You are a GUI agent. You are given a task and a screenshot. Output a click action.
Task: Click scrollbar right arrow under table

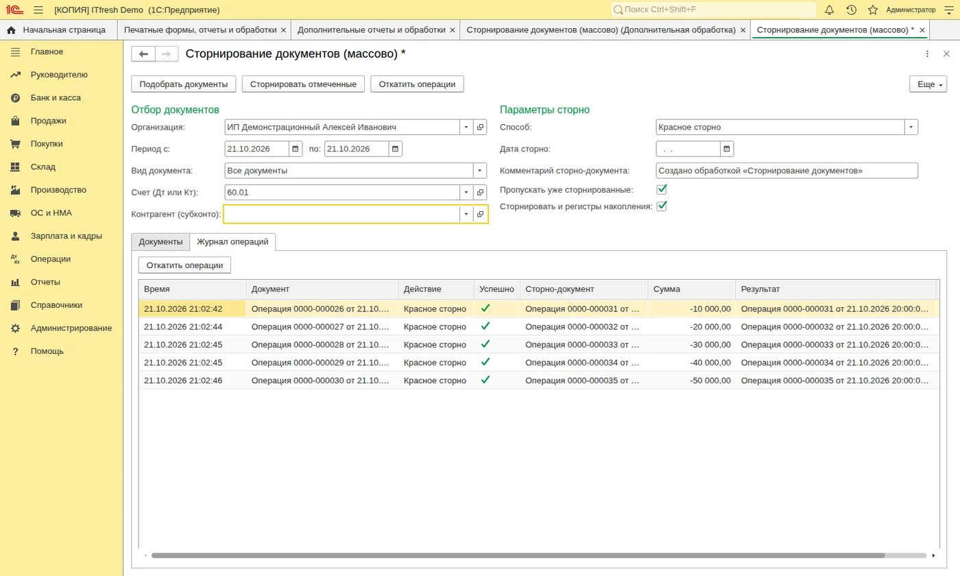(934, 555)
